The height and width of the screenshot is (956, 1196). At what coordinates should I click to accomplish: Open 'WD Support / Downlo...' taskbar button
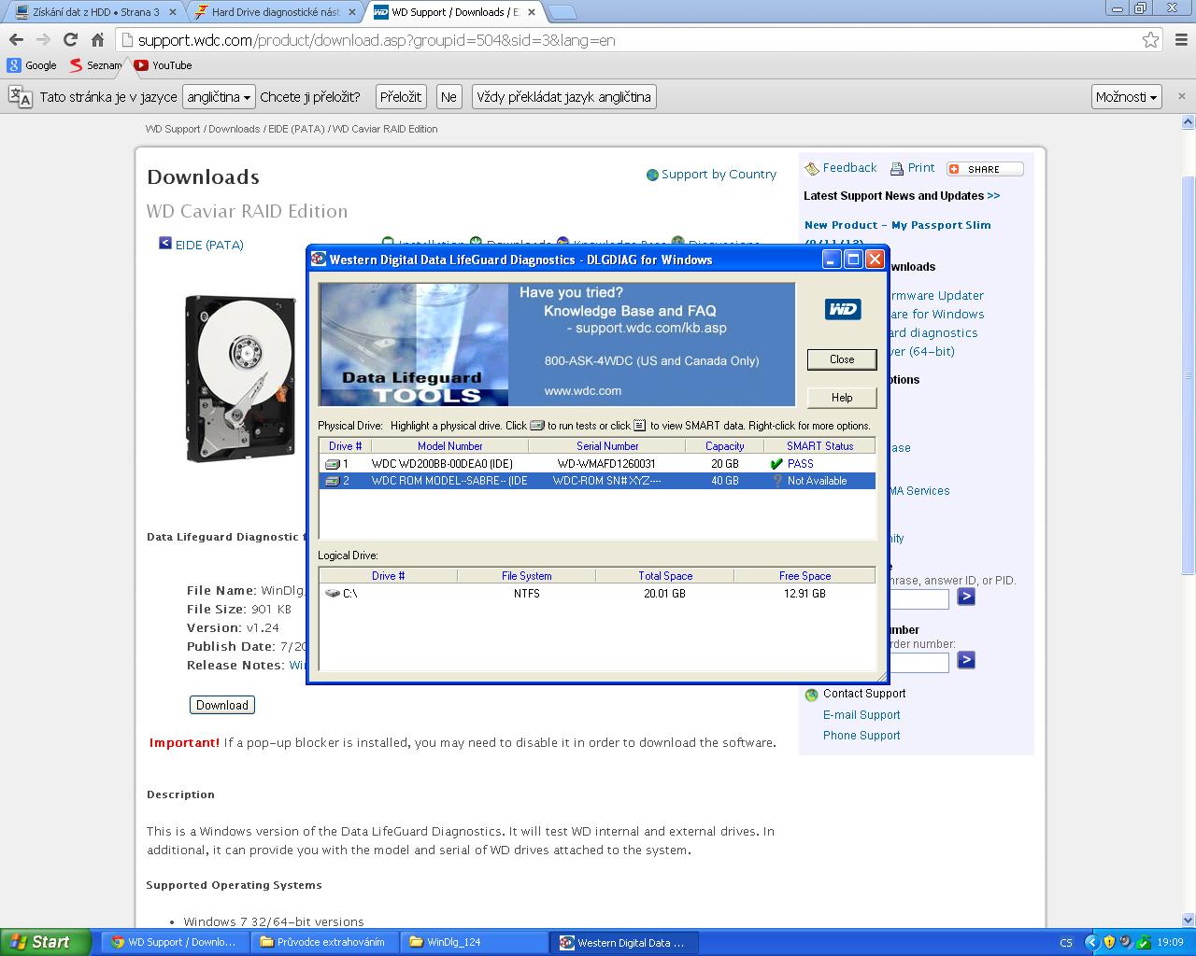(175, 942)
